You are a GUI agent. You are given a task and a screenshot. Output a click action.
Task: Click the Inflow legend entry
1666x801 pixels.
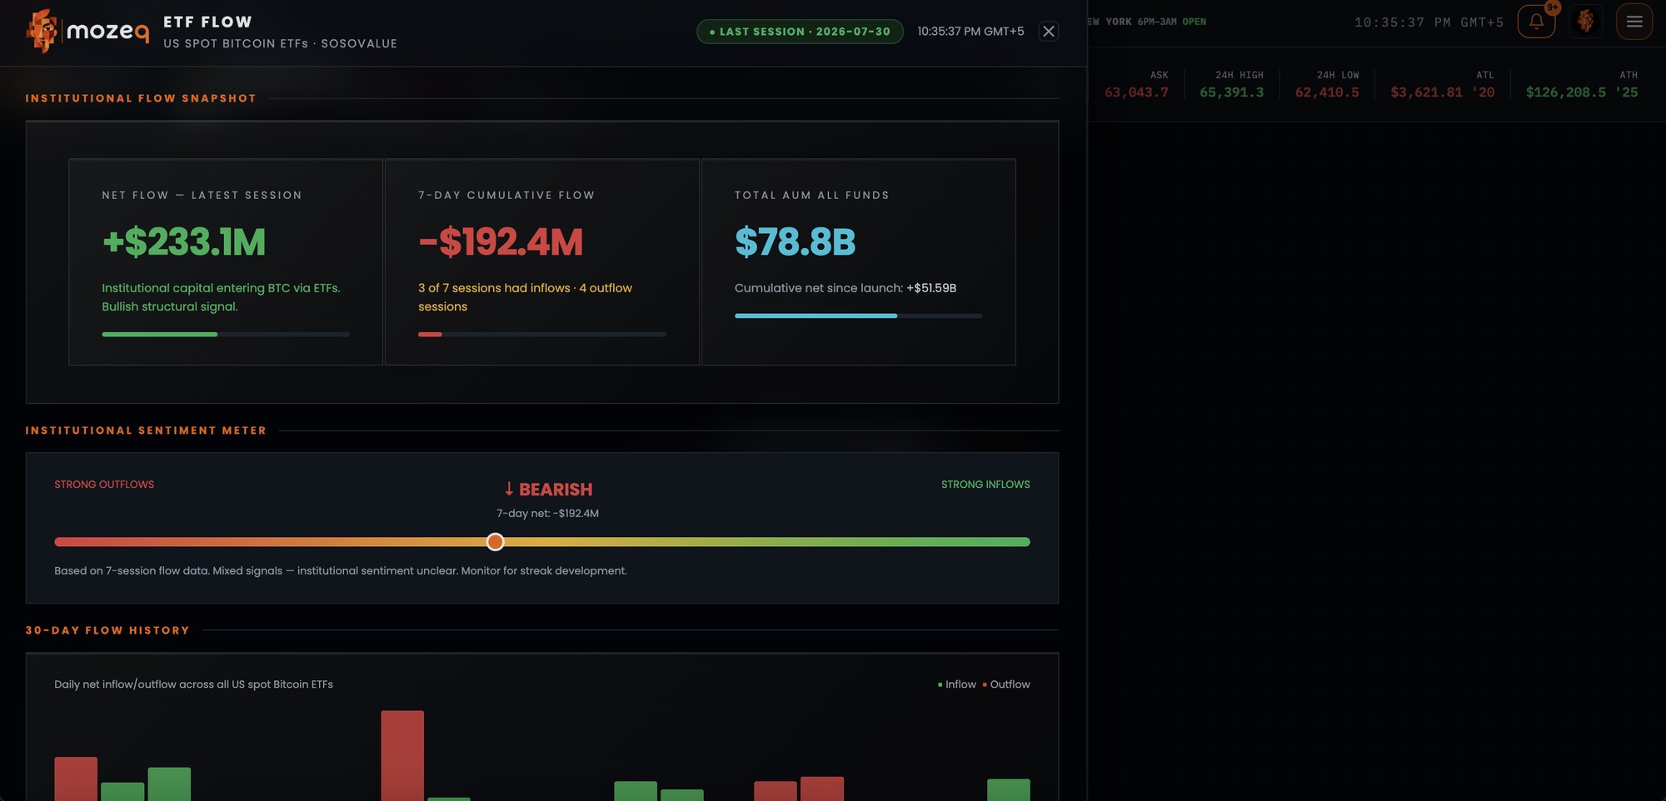tap(957, 684)
